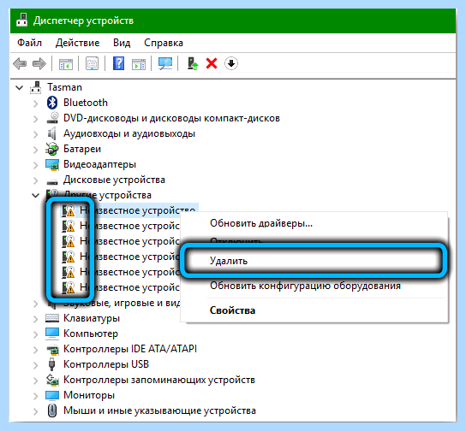Screen dimensions: 466x431
Task: Select the Видеоадаптеры tree label
Action: coord(100,164)
